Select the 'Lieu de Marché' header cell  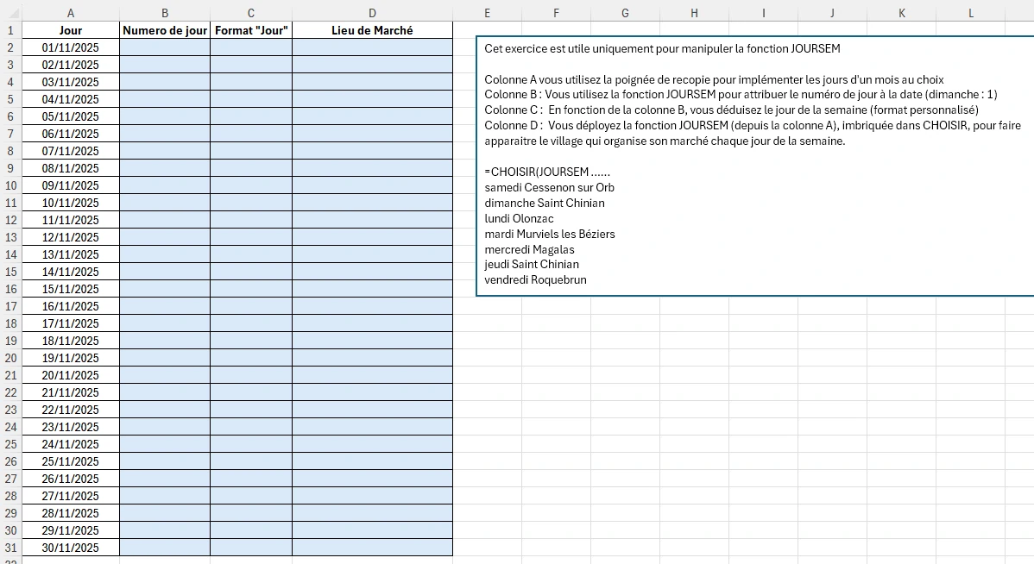(372, 29)
